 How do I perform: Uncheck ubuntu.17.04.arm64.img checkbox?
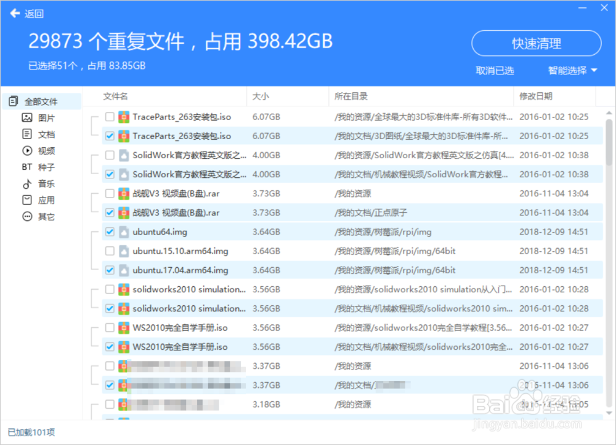[x=110, y=270]
